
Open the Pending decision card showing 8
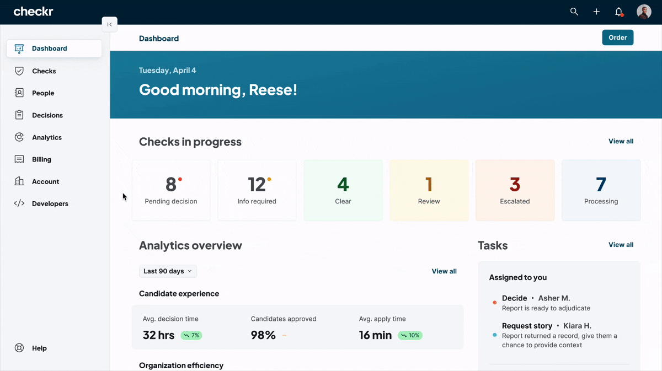pyautogui.click(x=171, y=190)
